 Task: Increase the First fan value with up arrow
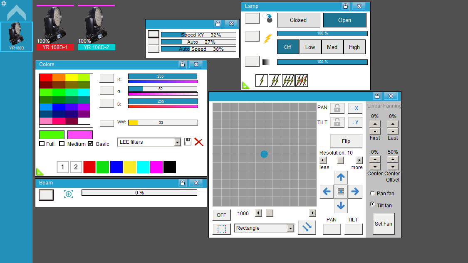coord(375,124)
